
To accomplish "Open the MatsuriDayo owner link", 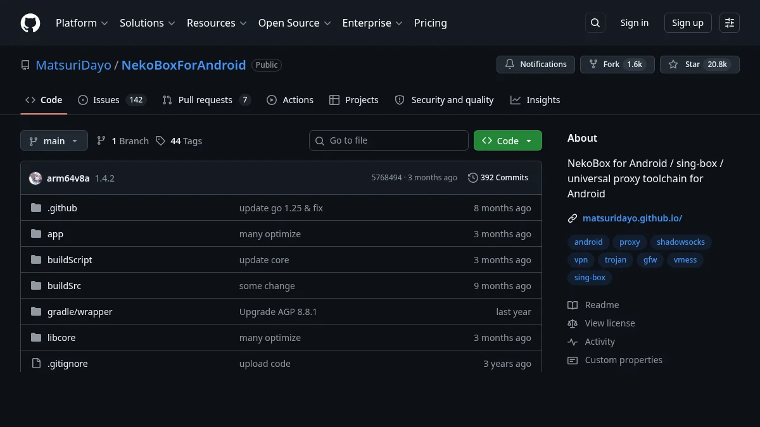I will click(x=73, y=65).
